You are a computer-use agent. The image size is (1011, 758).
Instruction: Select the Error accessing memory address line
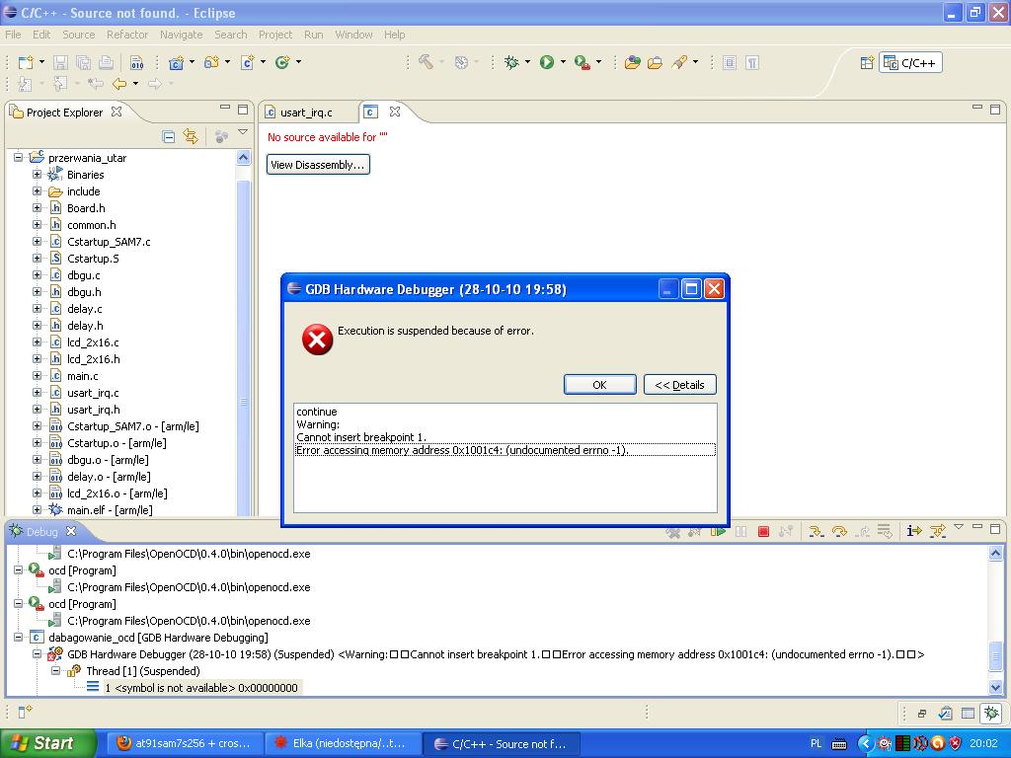pos(505,450)
